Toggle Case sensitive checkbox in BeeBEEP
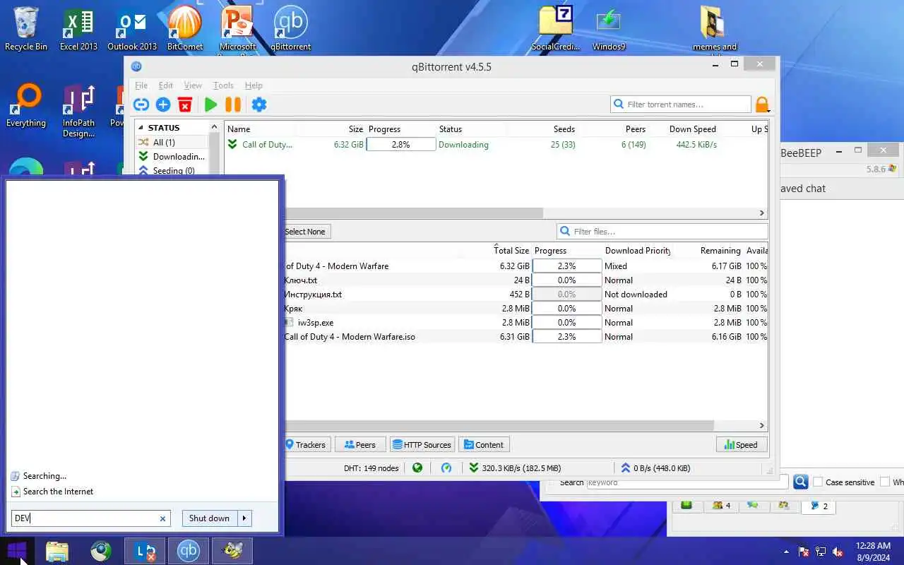Image resolution: width=904 pixels, height=565 pixels. (818, 482)
